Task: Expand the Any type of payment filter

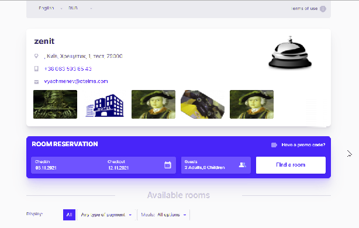Action: point(106,215)
